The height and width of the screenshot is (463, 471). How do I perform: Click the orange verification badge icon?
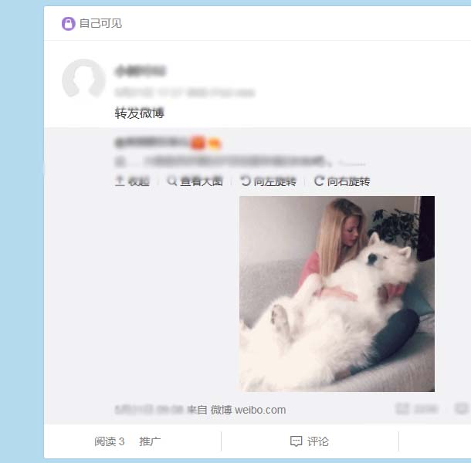(198, 143)
